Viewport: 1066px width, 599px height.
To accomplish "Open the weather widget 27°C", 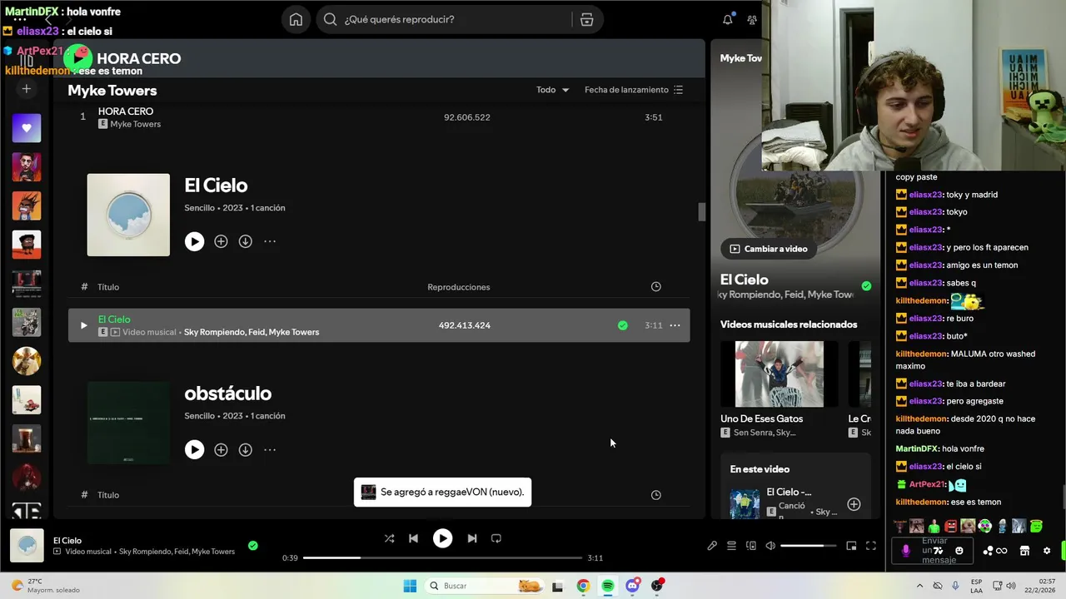I will pyautogui.click(x=46, y=586).
